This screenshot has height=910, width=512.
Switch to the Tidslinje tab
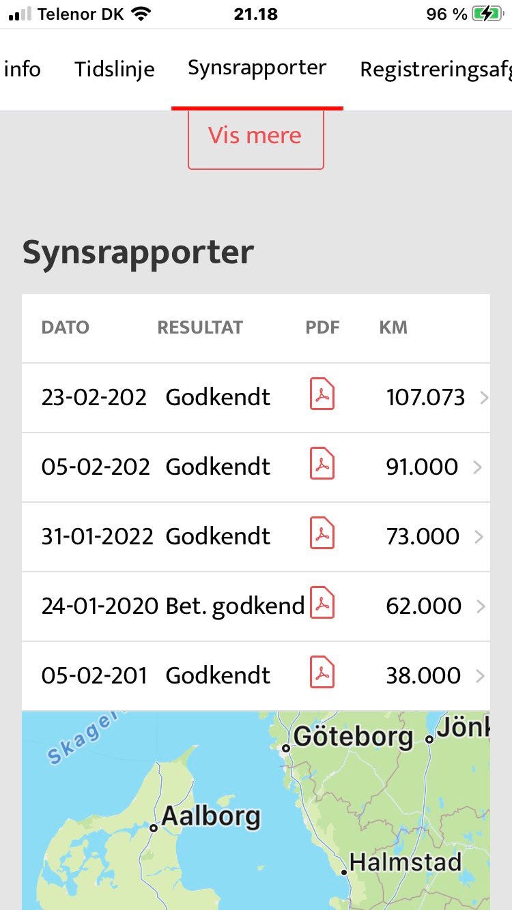tap(115, 69)
